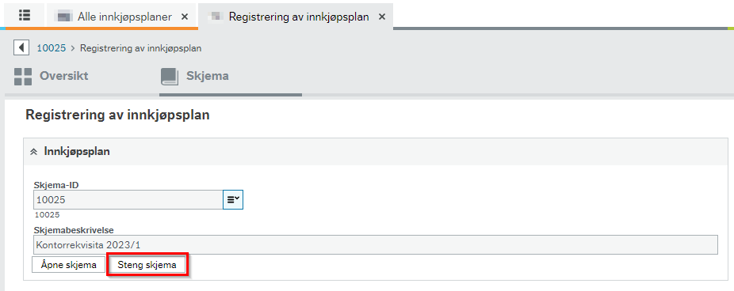This screenshot has height=291, width=734.
Task: Click the Steng skjema button
Action: (147, 265)
